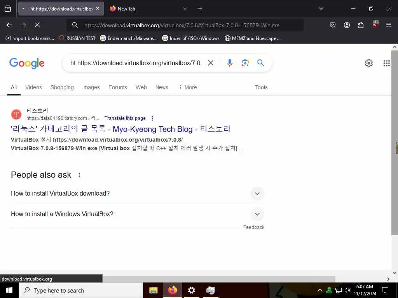Open the Firefox account icon

pyautogui.click(x=347, y=25)
